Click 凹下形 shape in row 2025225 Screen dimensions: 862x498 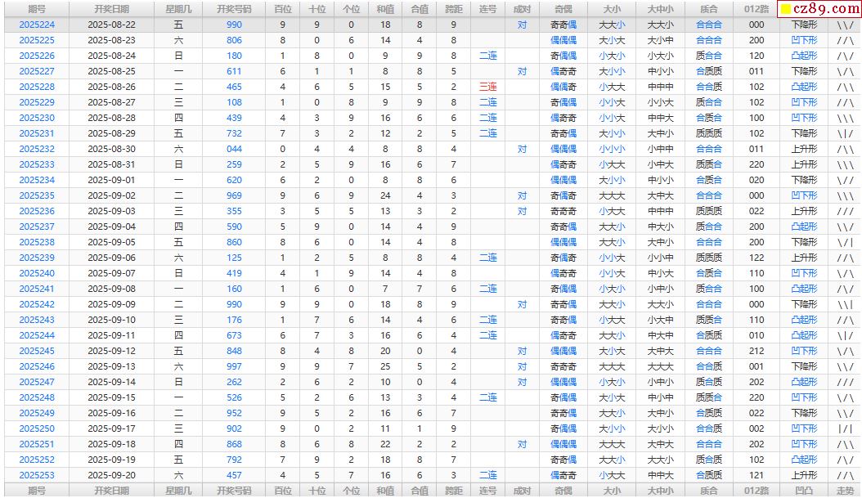coord(804,40)
